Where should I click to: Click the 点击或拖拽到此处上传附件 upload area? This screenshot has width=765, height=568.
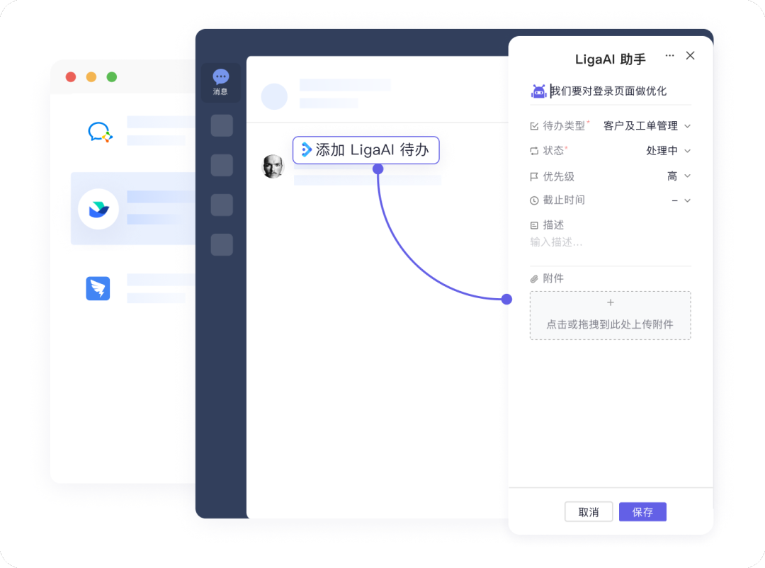click(x=610, y=315)
